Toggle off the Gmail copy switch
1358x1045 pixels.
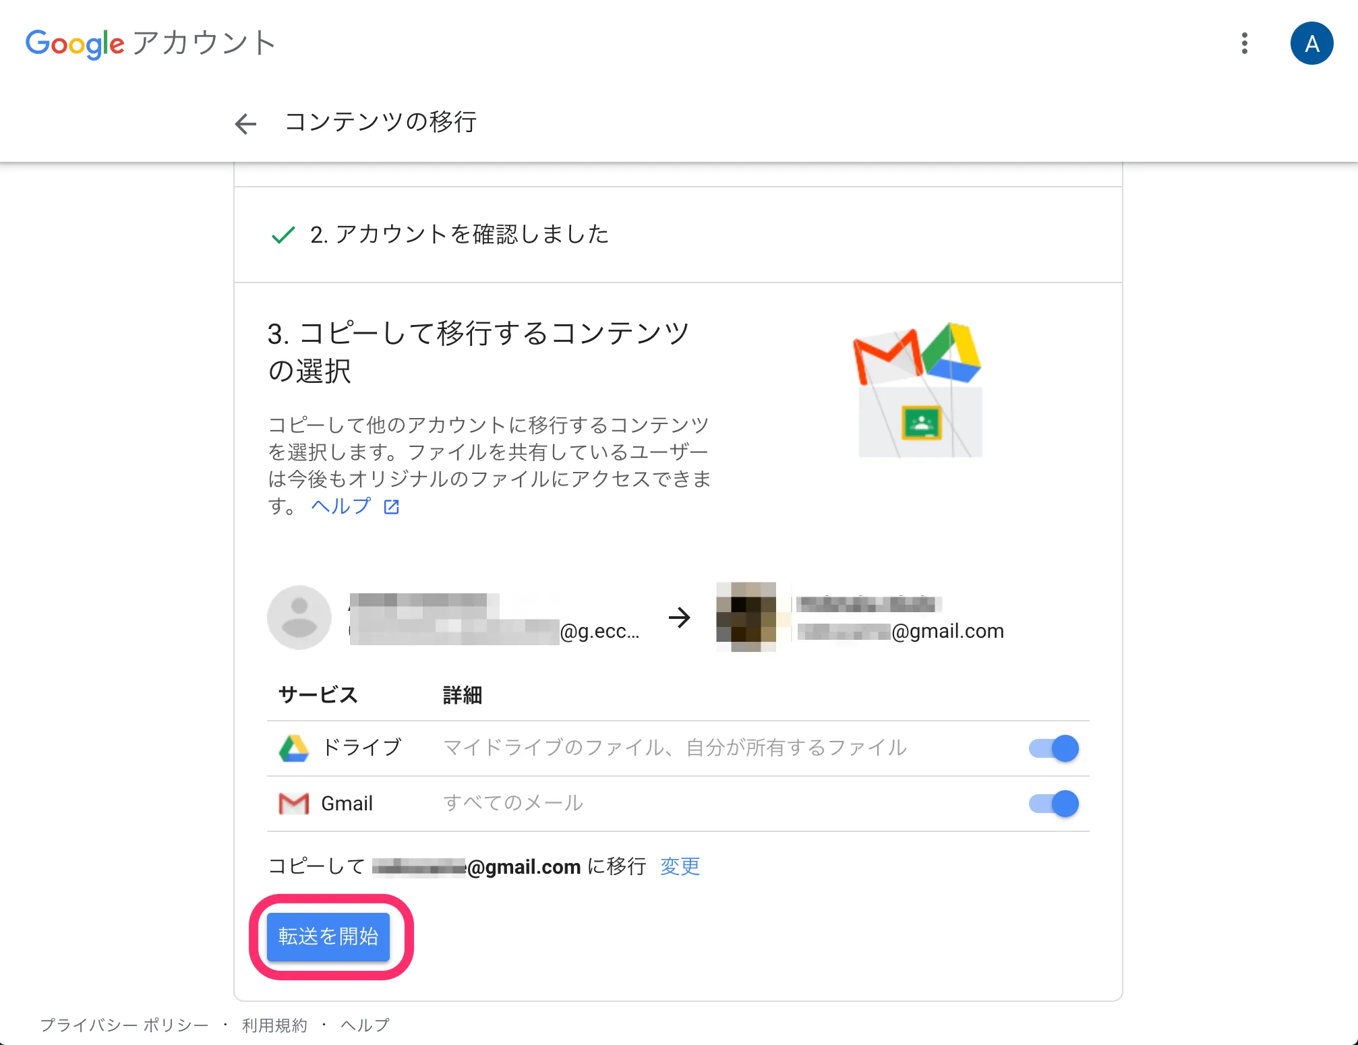1054,804
